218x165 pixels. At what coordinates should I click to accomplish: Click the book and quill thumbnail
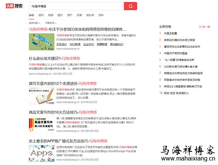click(42, 96)
